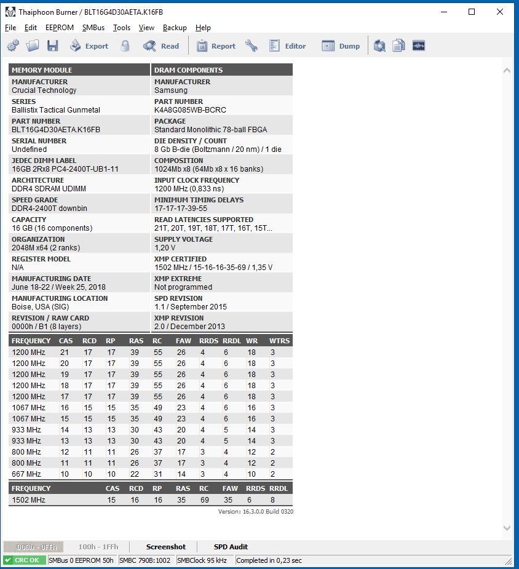Click the 8 Gb B-die density value
The width and height of the screenshot is (519, 569).
218,149
